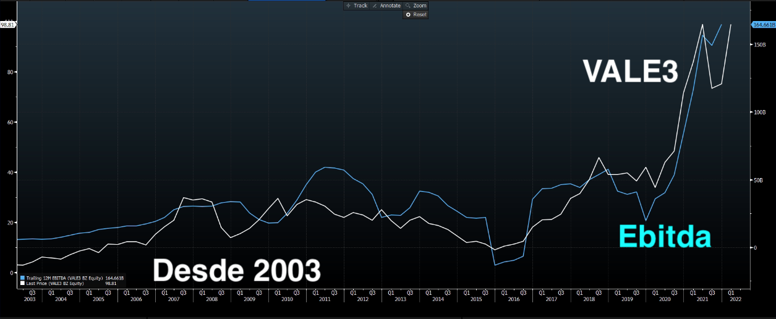This screenshot has height=319, width=776.
Task: Click the white Last Price legend swatch
Action: pos(22,283)
